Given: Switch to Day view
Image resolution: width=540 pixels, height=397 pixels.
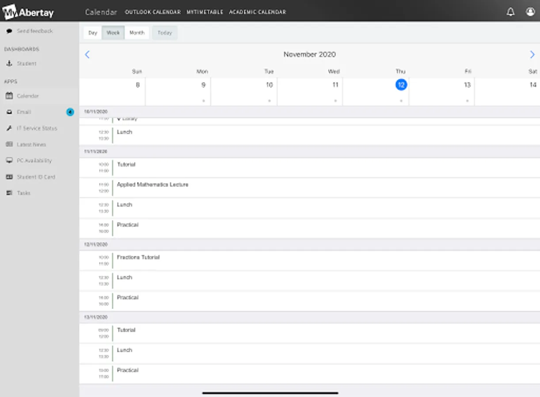Looking at the screenshot, I should click(93, 33).
